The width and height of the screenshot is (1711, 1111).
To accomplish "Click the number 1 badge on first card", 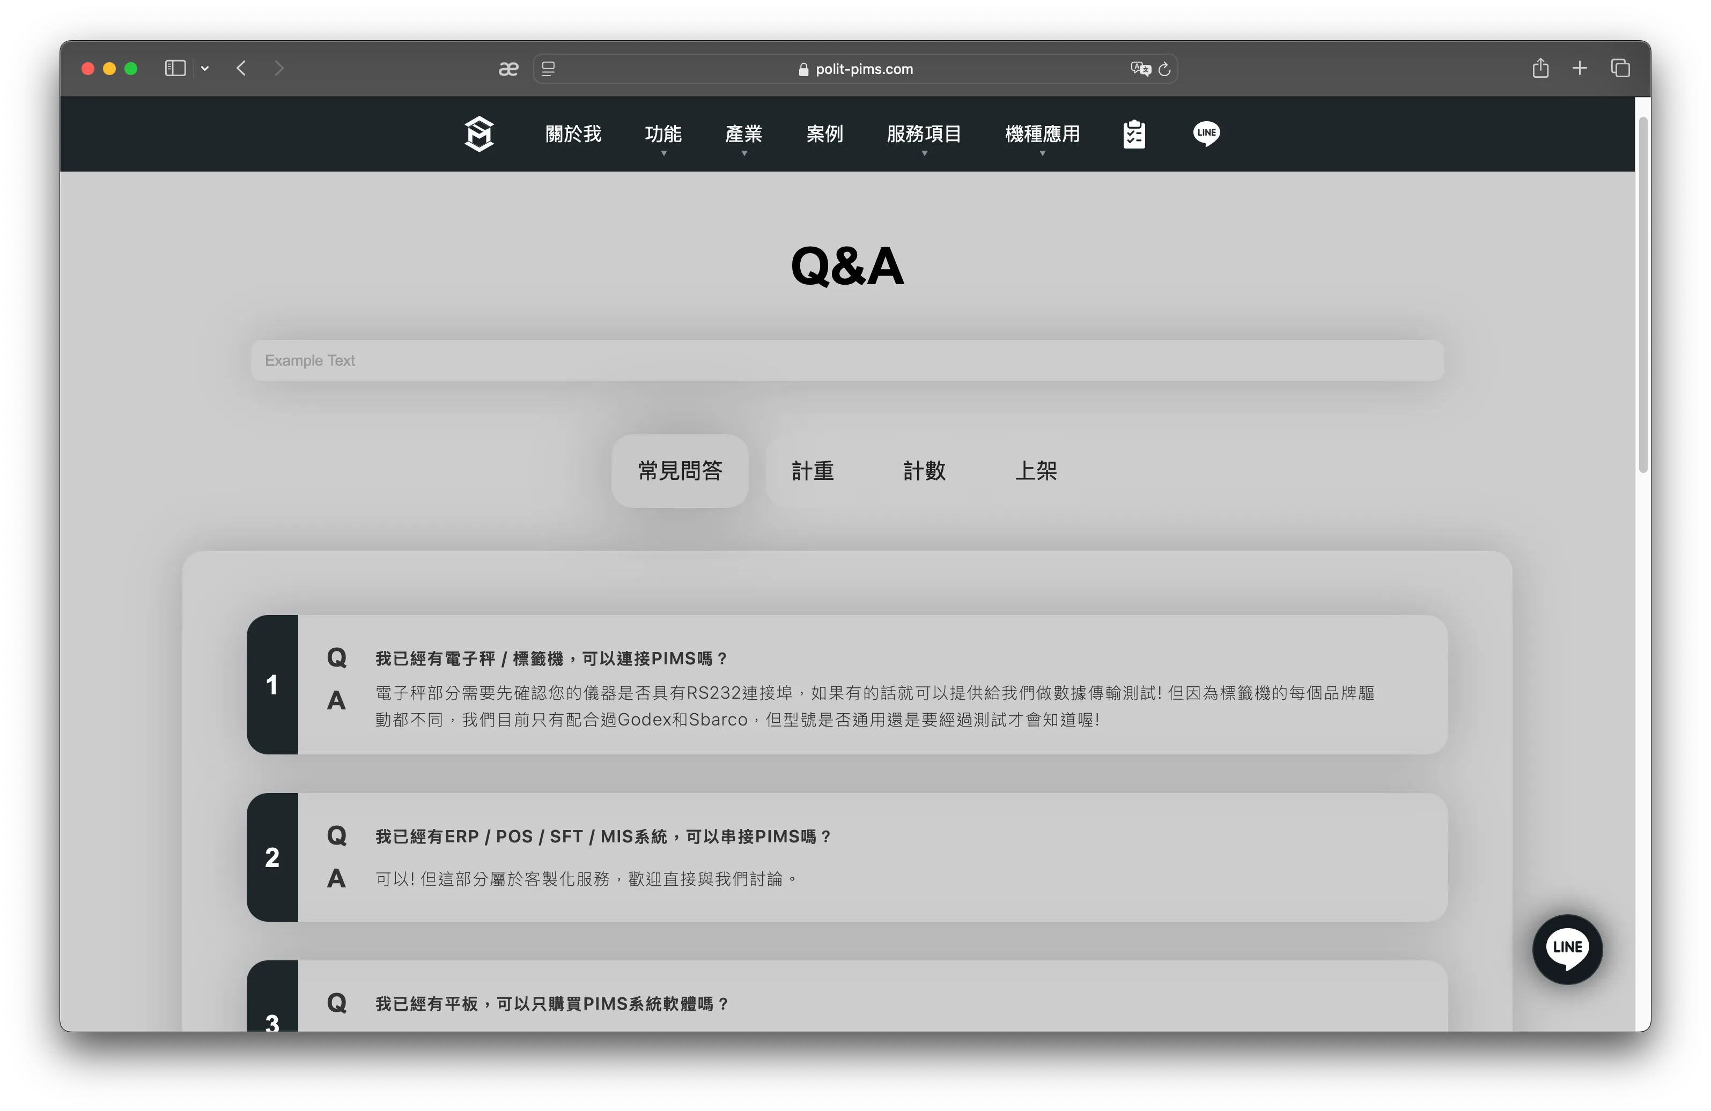I will click(x=272, y=684).
